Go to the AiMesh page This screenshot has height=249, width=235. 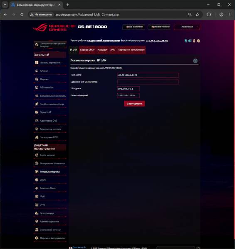pyautogui.click(x=50, y=71)
